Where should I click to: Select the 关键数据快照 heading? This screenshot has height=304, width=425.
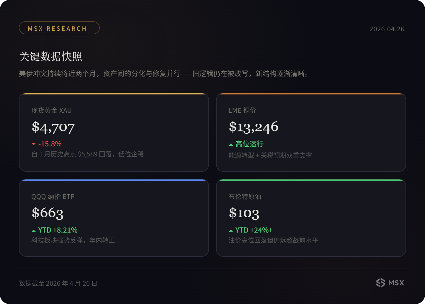(x=50, y=56)
